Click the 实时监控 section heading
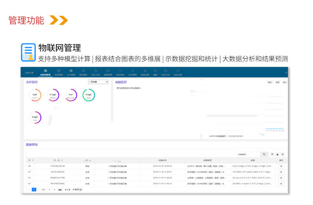 [32, 82]
